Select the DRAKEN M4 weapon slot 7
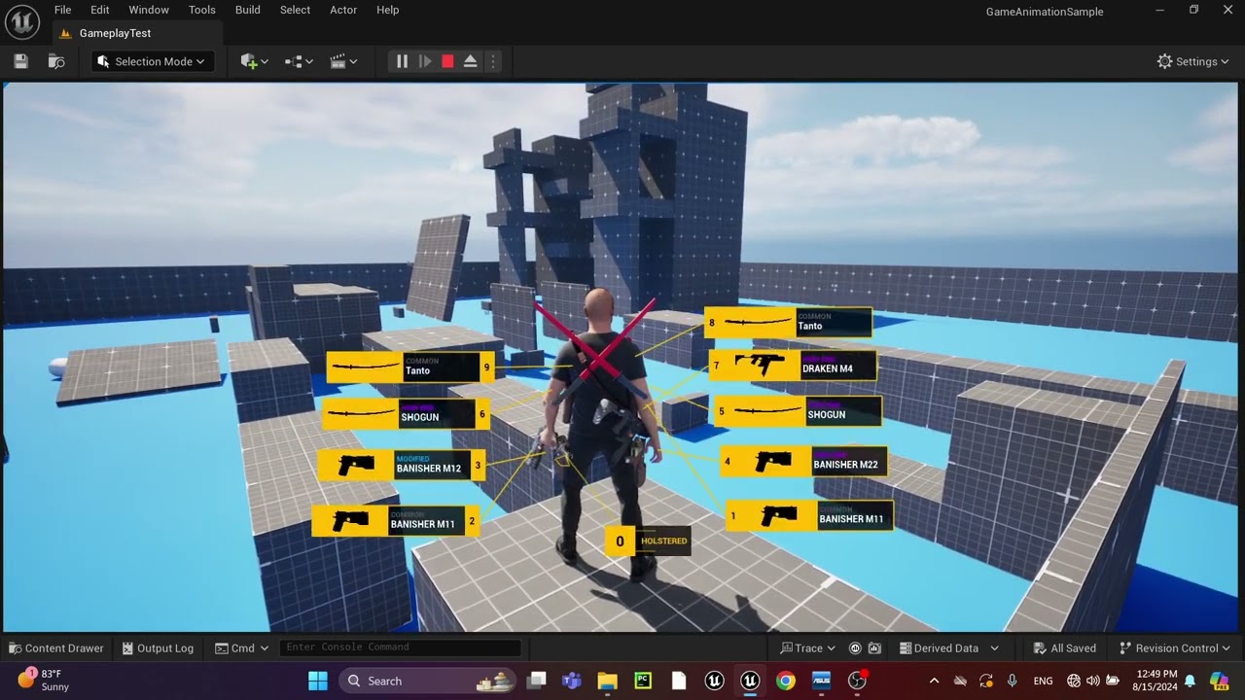 793,366
